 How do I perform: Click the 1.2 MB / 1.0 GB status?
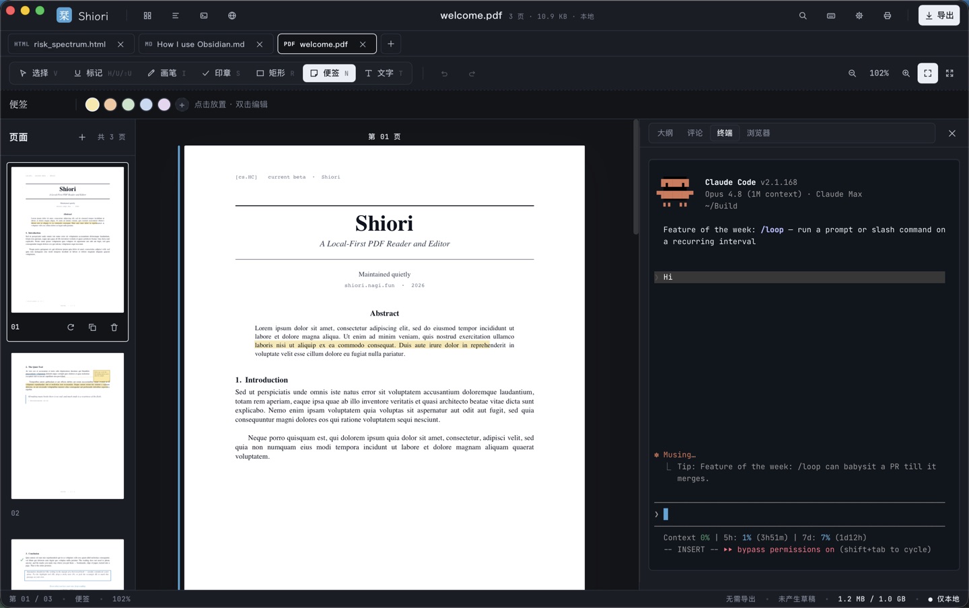click(871, 599)
